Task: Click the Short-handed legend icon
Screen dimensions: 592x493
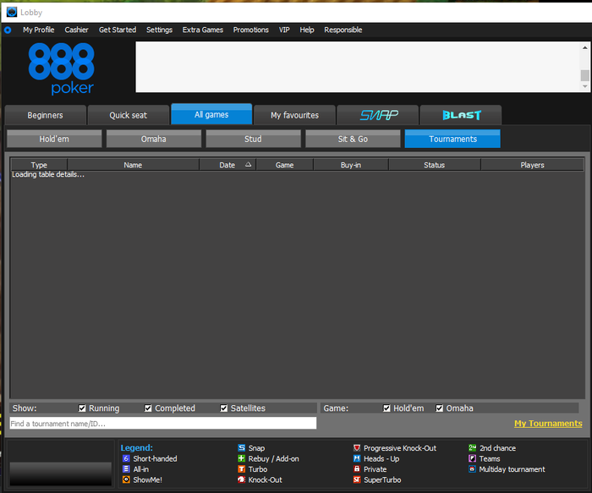Action: coord(126,458)
